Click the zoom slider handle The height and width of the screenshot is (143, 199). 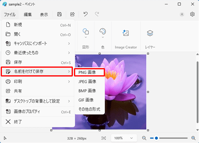coord(156,138)
